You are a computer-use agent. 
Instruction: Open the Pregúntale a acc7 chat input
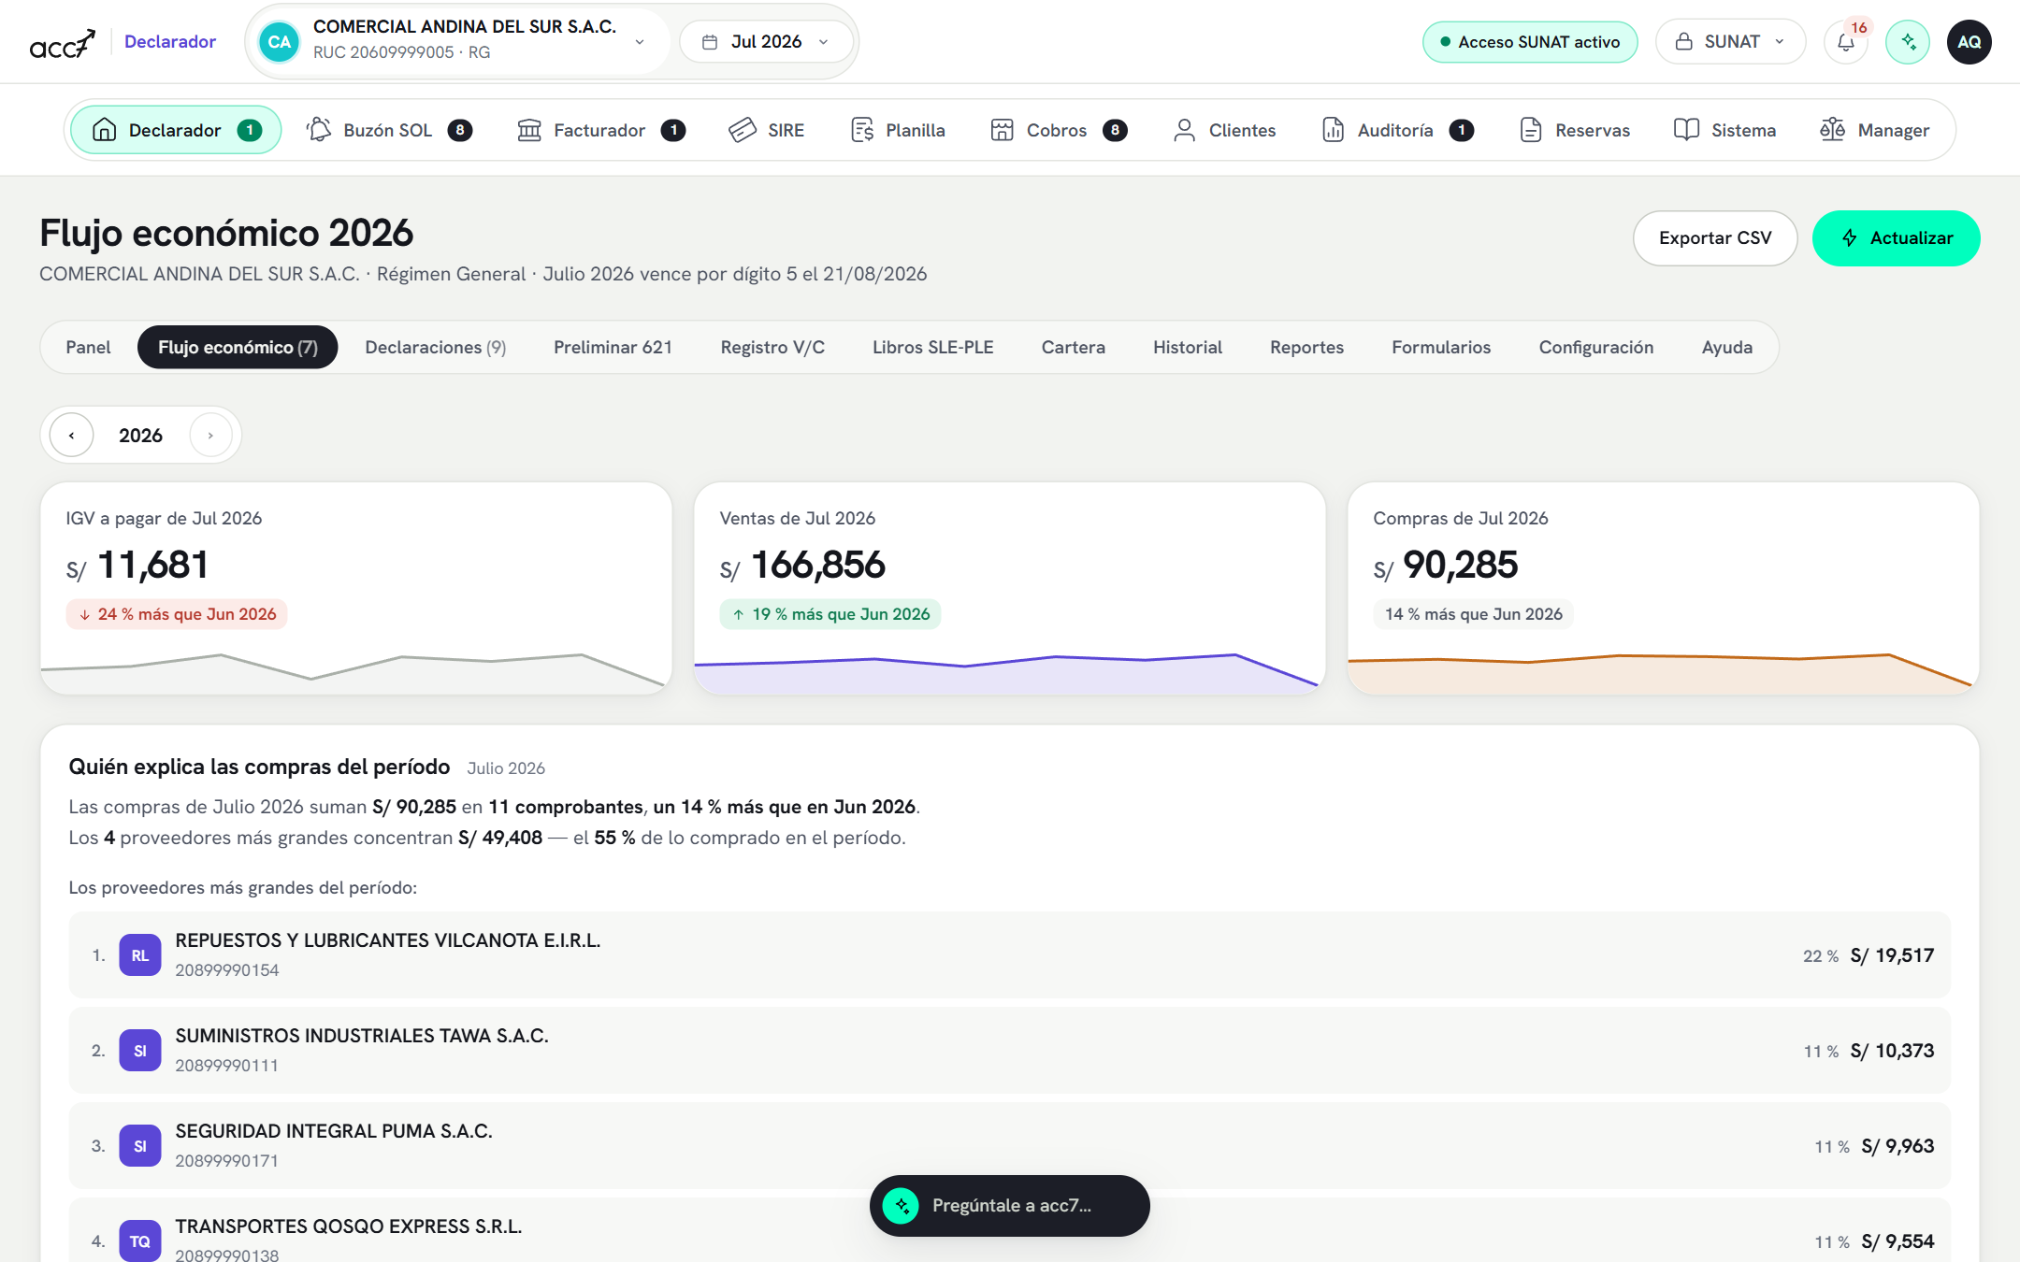coord(1010,1206)
